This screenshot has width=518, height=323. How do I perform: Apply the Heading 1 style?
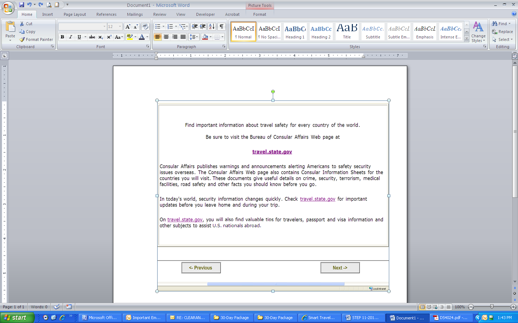(x=295, y=32)
